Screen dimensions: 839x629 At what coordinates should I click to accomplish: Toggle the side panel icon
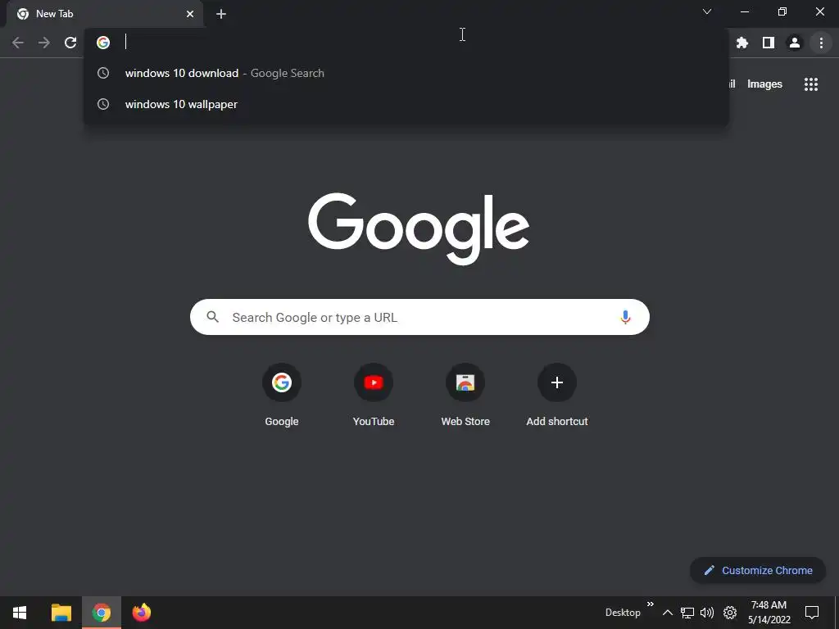[x=769, y=43]
